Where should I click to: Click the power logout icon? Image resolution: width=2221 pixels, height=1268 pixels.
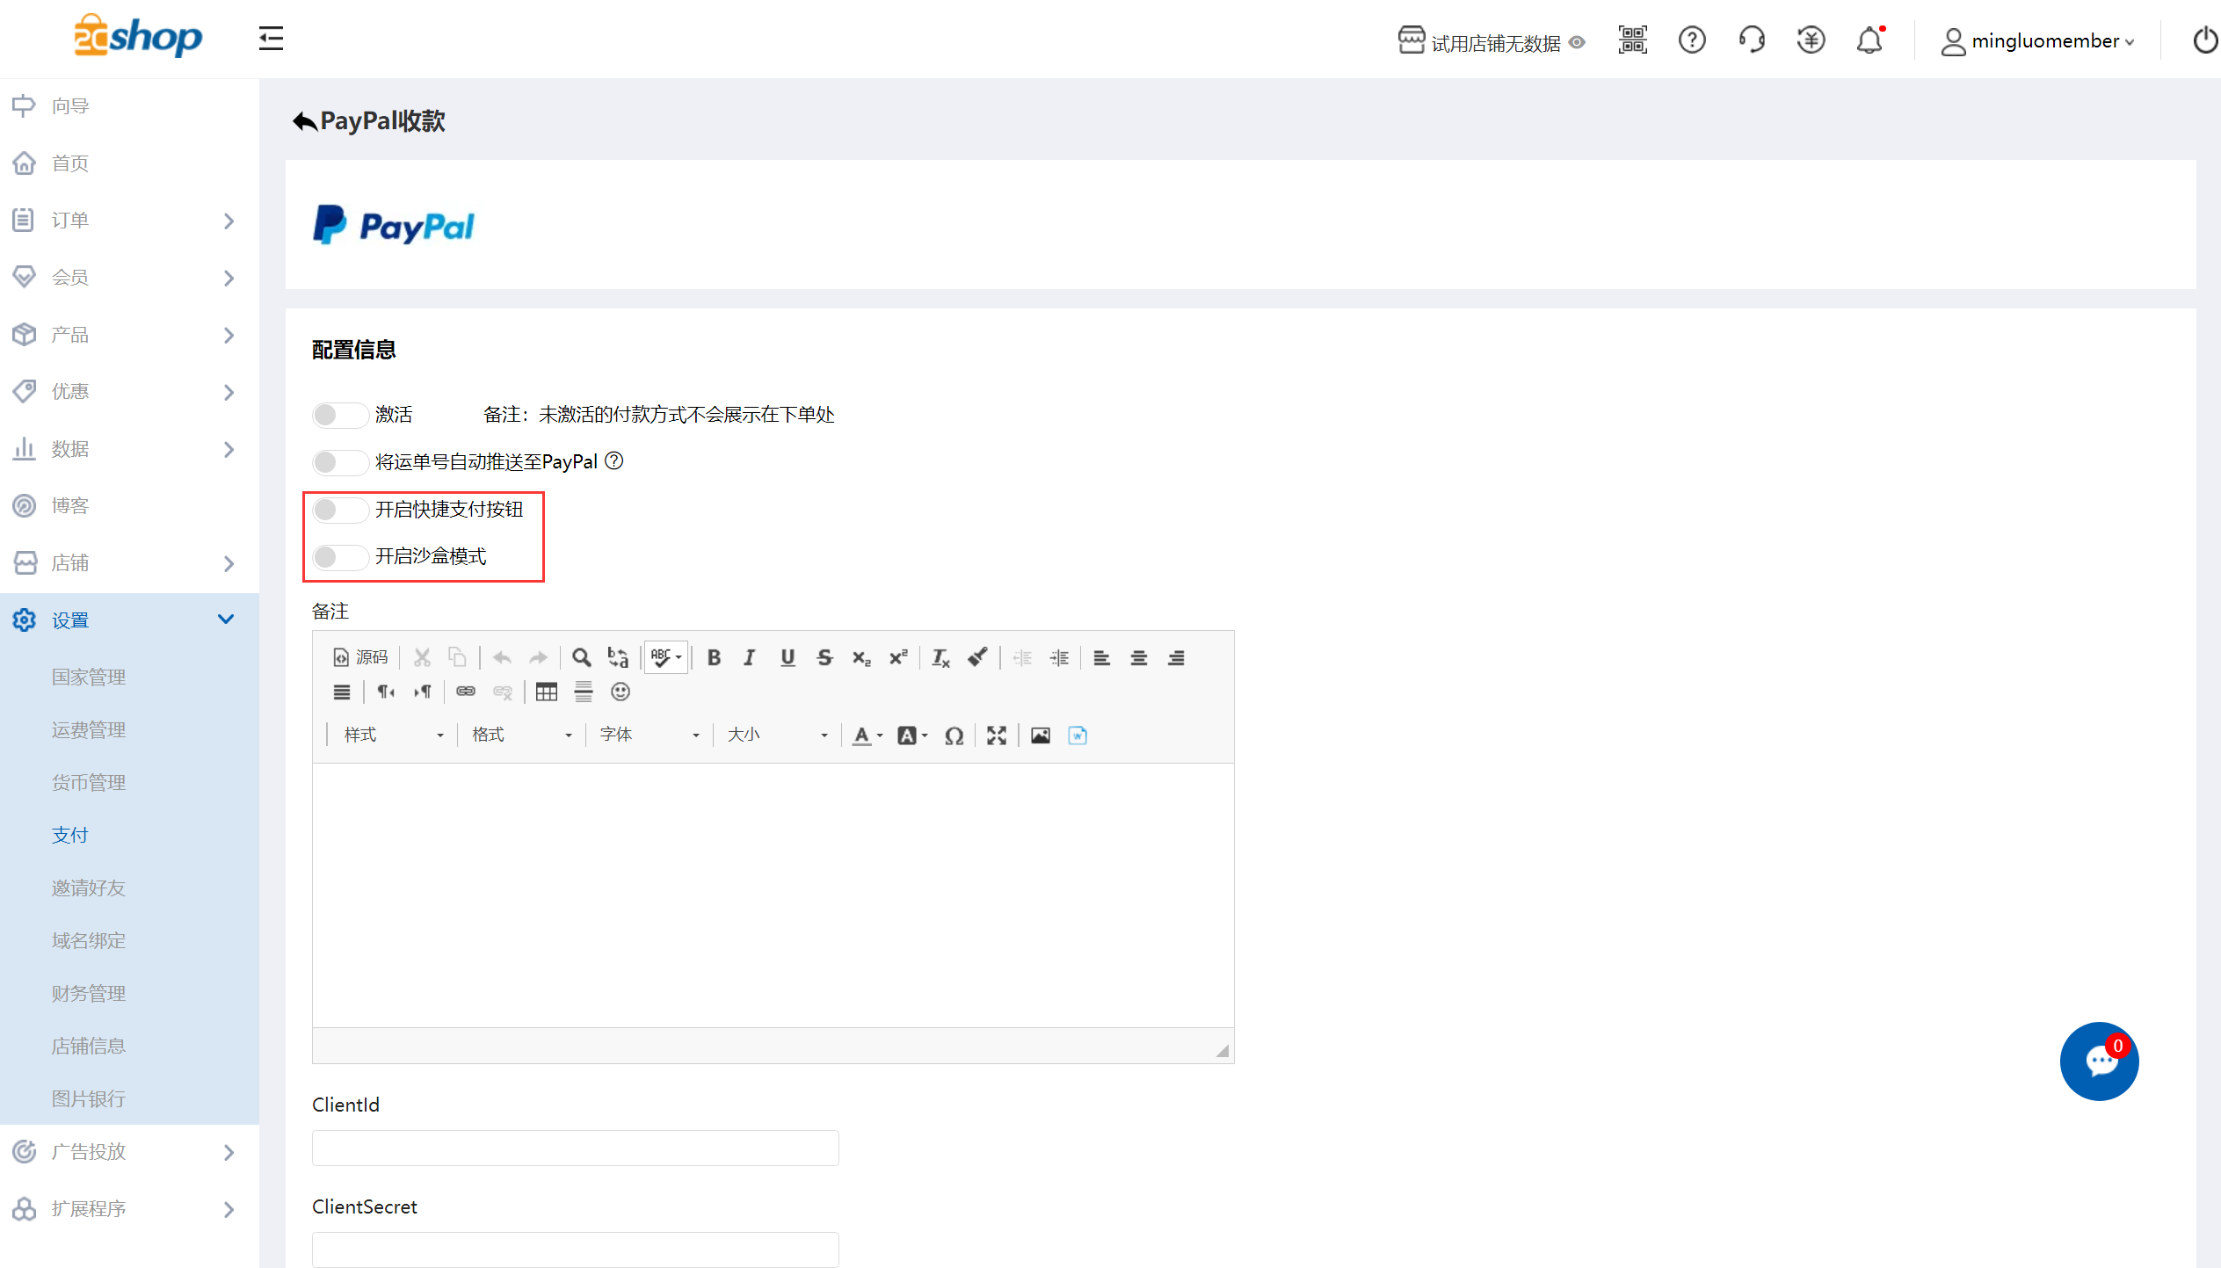pos(2205,40)
